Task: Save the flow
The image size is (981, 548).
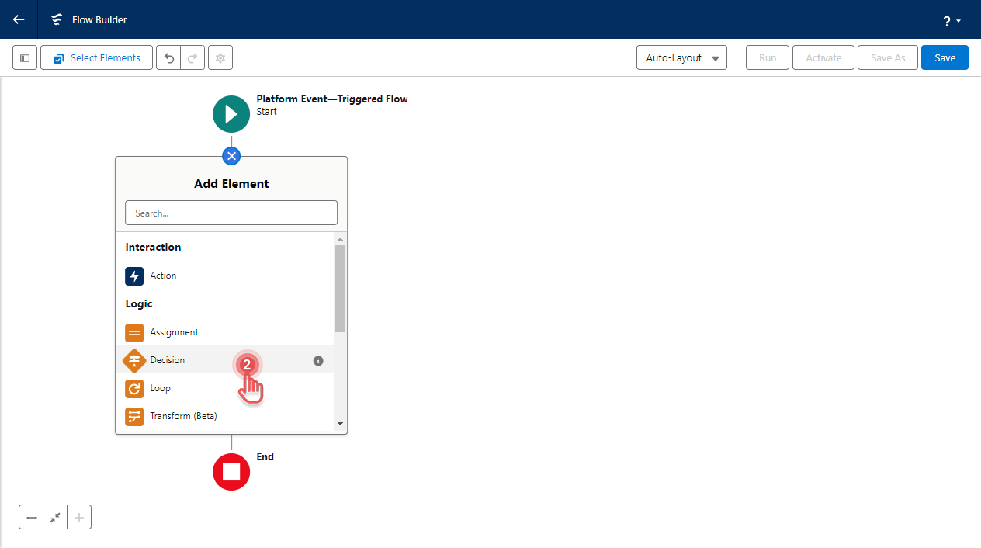Action: [944, 57]
